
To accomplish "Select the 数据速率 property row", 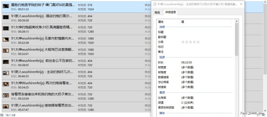I will tap(195, 77).
